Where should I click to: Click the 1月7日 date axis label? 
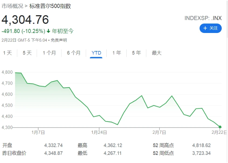pyautogui.click(x=38, y=133)
